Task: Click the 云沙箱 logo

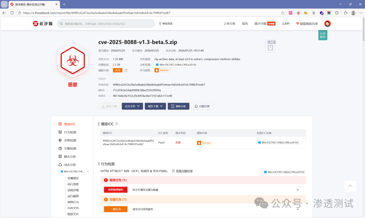Action: [x=43, y=24]
